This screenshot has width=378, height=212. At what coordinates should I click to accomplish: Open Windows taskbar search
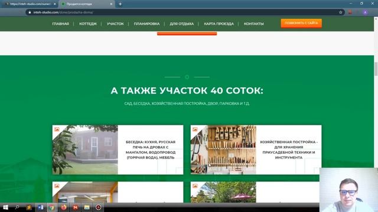click(x=17, y=207)
